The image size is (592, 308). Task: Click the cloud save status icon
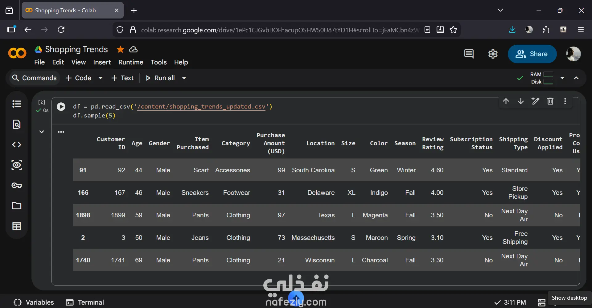pos(133,49)
